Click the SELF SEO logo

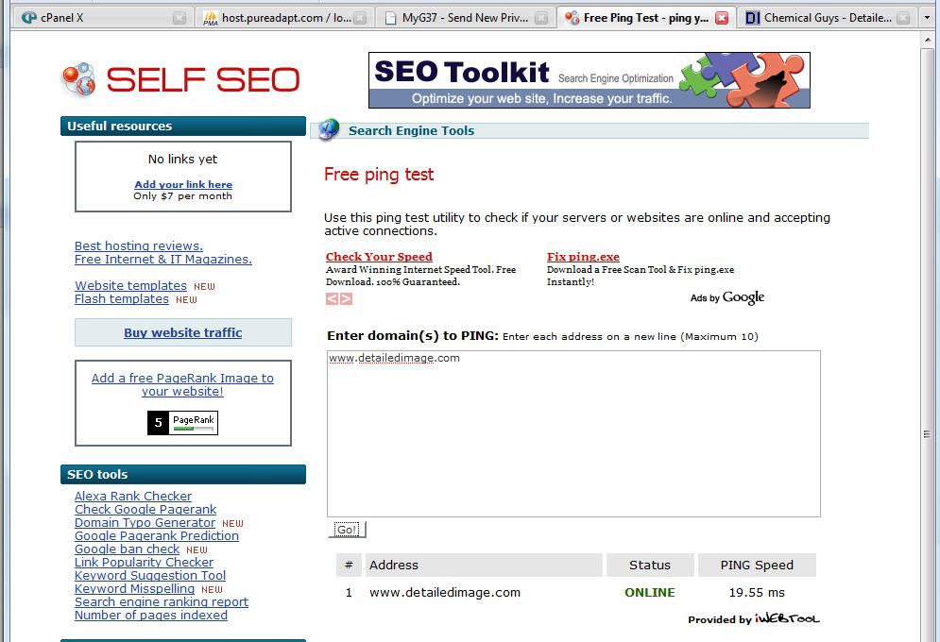[x=180, y=80]
